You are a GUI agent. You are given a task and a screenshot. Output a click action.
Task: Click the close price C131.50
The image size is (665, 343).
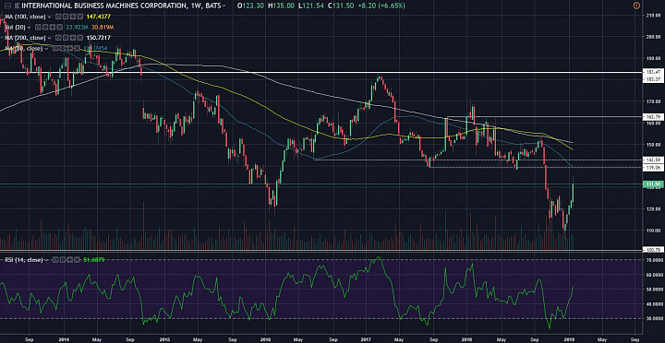pyautogui.click(x=341, y=6)
